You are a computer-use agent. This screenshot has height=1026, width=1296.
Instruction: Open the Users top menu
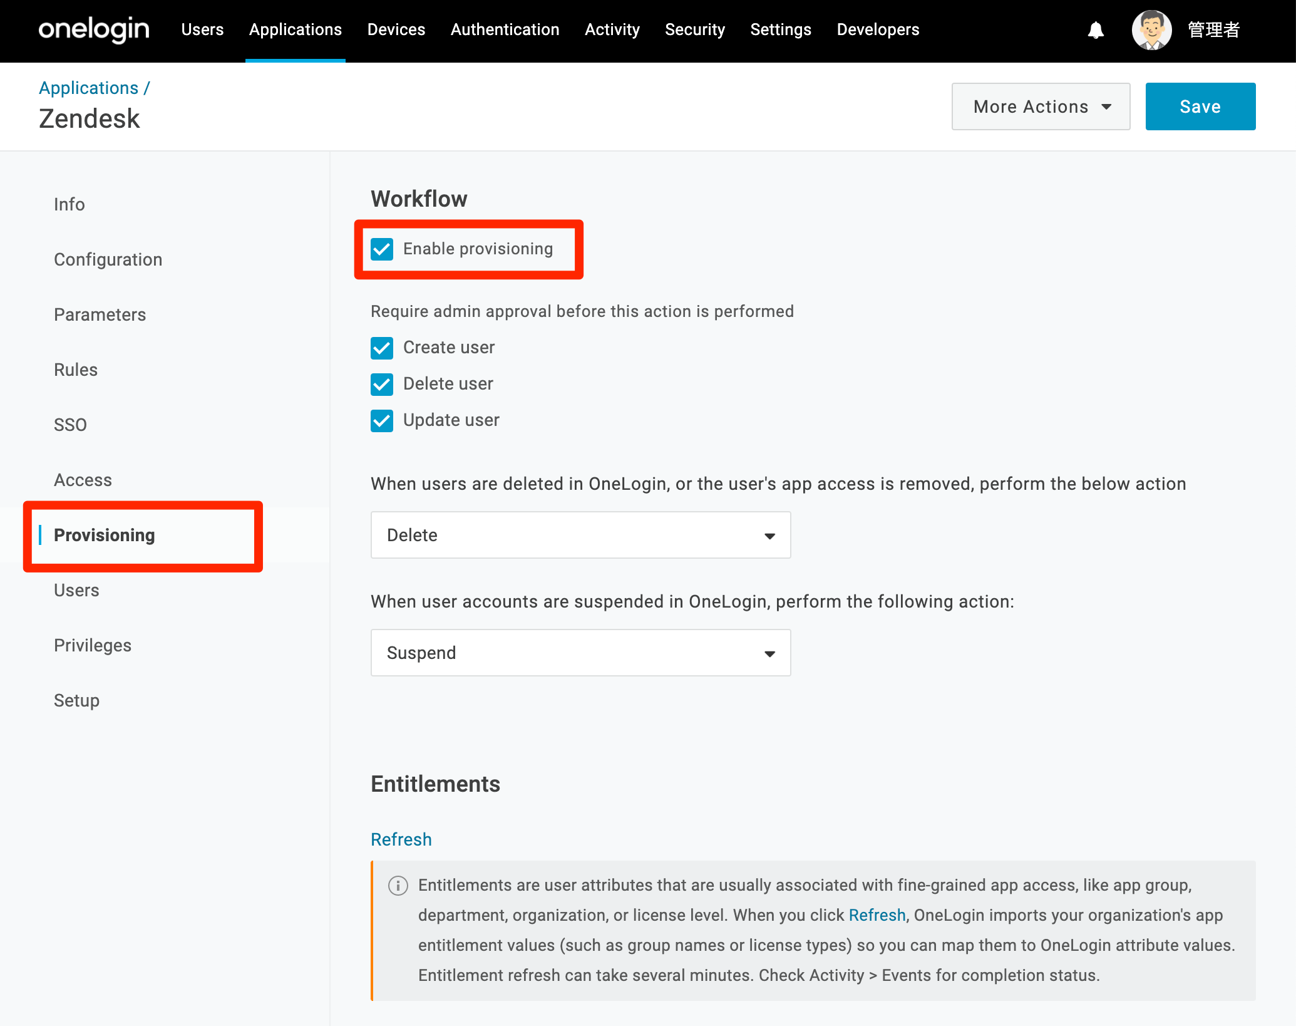(x=202, y=29)
